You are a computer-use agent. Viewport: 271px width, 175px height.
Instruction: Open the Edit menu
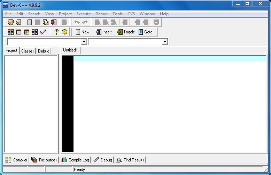[20, 14]
